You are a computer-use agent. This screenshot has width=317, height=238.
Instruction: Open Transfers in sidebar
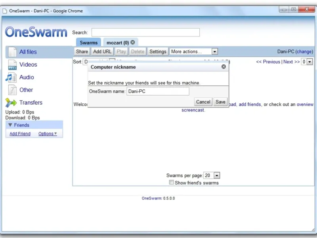tap(31, 103)
